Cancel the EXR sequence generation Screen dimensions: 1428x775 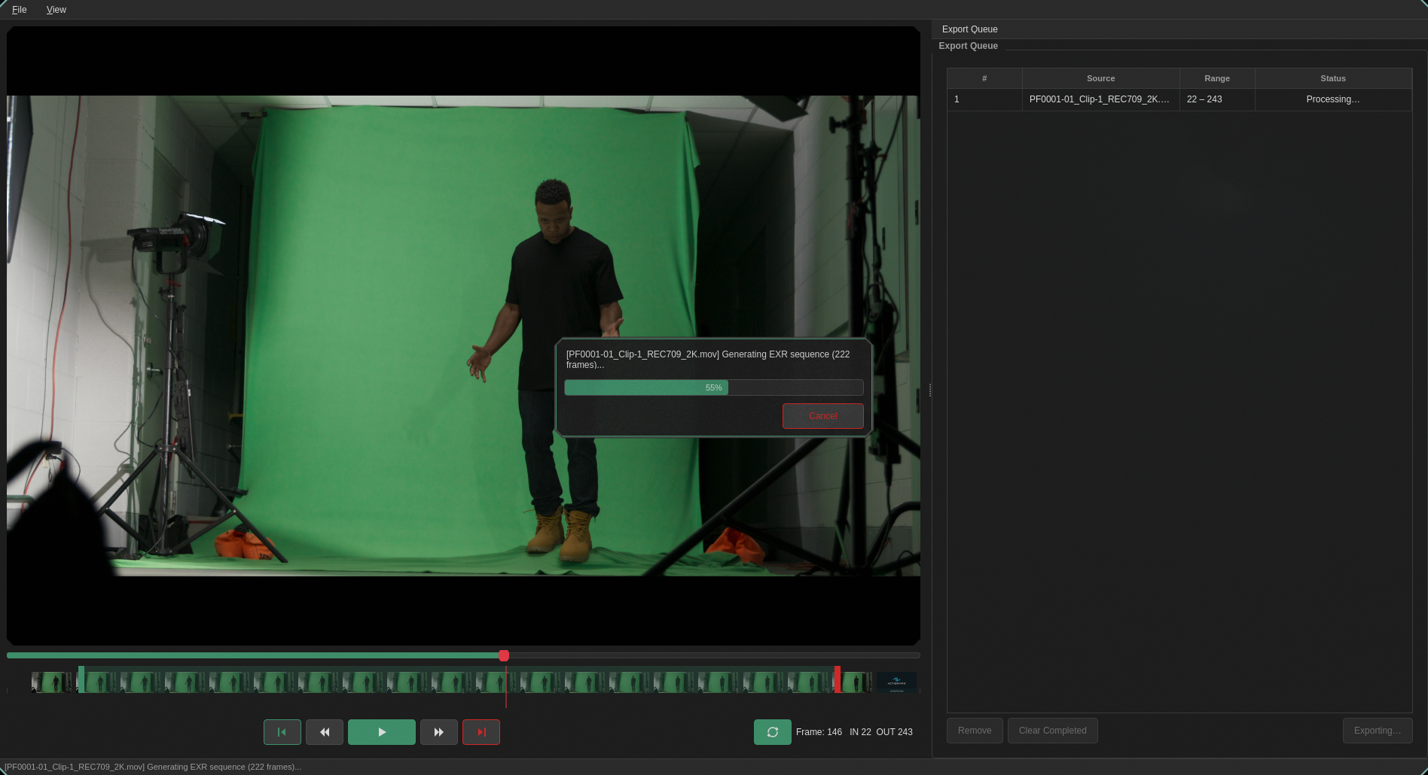click(823, 416)
